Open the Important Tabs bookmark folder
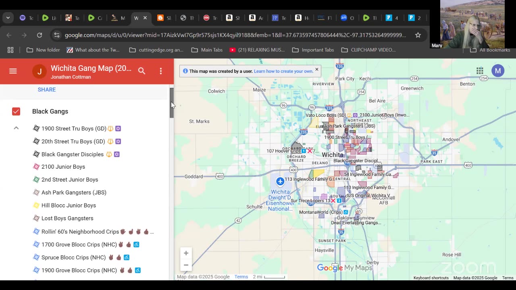The height and width of the screenshot is (290, 516). [x=313, y=50]
